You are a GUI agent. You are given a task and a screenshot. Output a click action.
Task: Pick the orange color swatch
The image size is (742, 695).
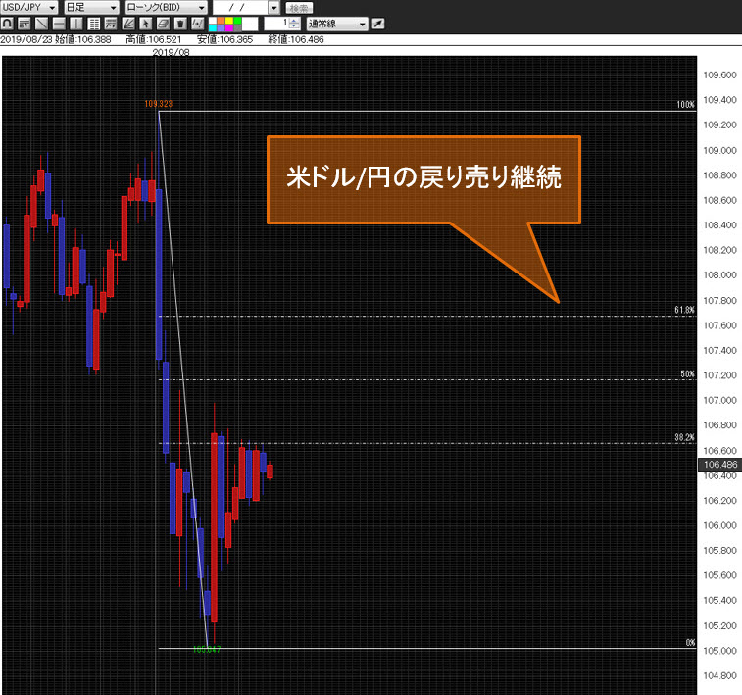tap(221, 21)
